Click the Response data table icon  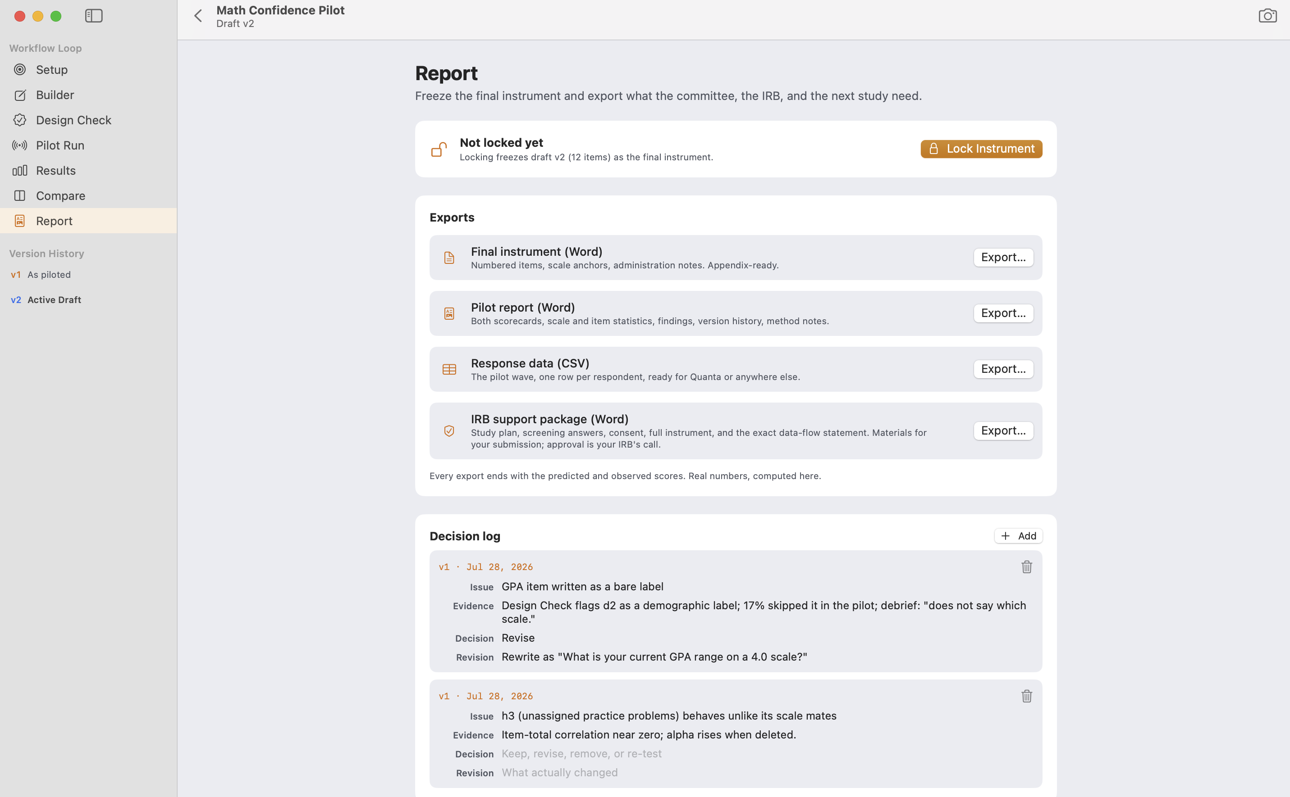point(449,370)
